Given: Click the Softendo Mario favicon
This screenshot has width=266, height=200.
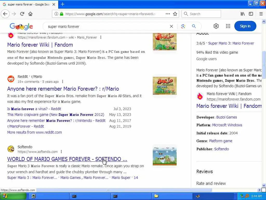Looking at the screenshot, I should (11, 149).
